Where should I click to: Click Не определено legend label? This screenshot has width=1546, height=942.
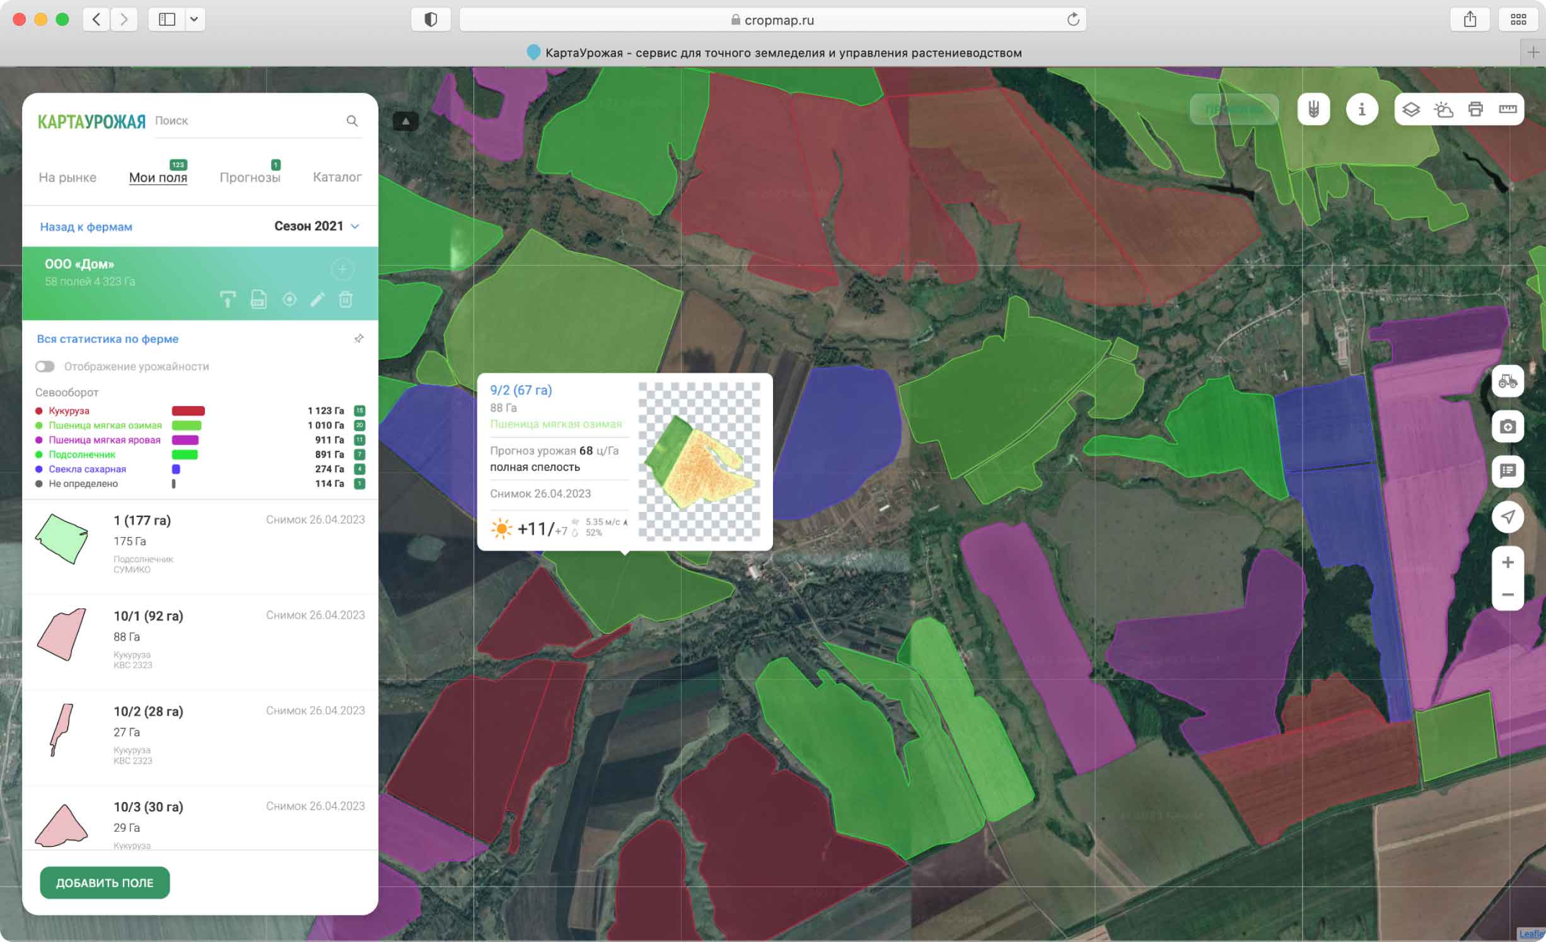click(83, 484)
